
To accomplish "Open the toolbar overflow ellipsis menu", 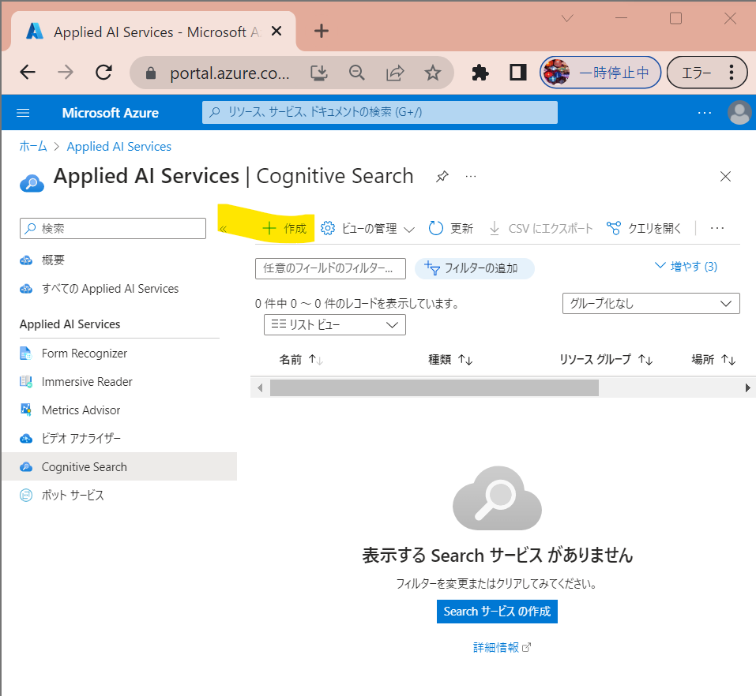I will coord(717,228).
